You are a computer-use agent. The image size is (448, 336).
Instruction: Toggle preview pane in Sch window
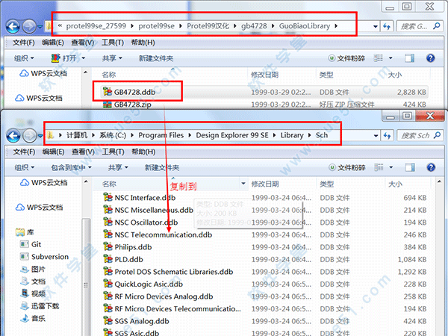click(410, 167)
